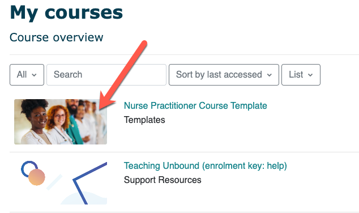Click the blue ring in the Teaching Unbound image

coord(29,169)
